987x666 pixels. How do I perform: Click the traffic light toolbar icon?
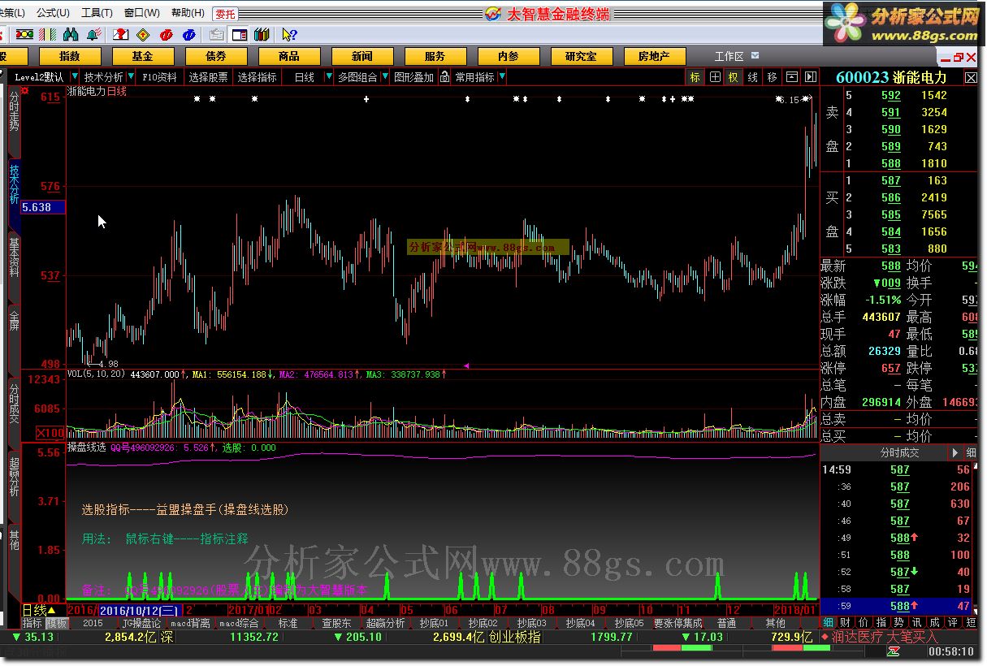[x=25, y=34]
